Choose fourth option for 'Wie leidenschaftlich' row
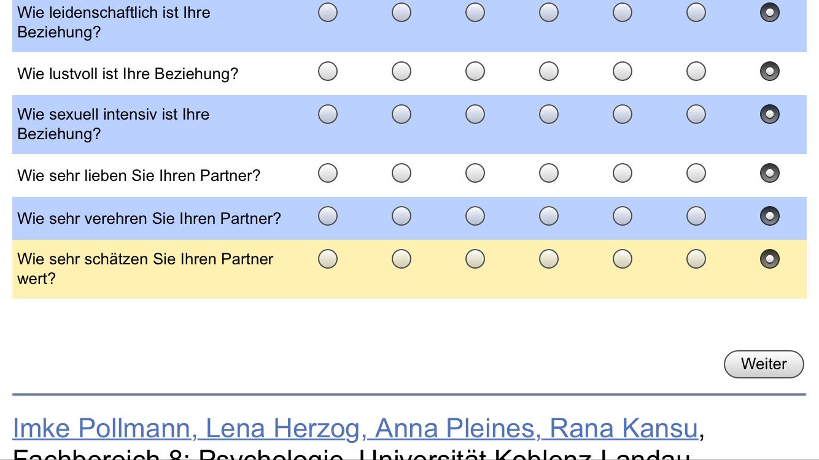 549,12
